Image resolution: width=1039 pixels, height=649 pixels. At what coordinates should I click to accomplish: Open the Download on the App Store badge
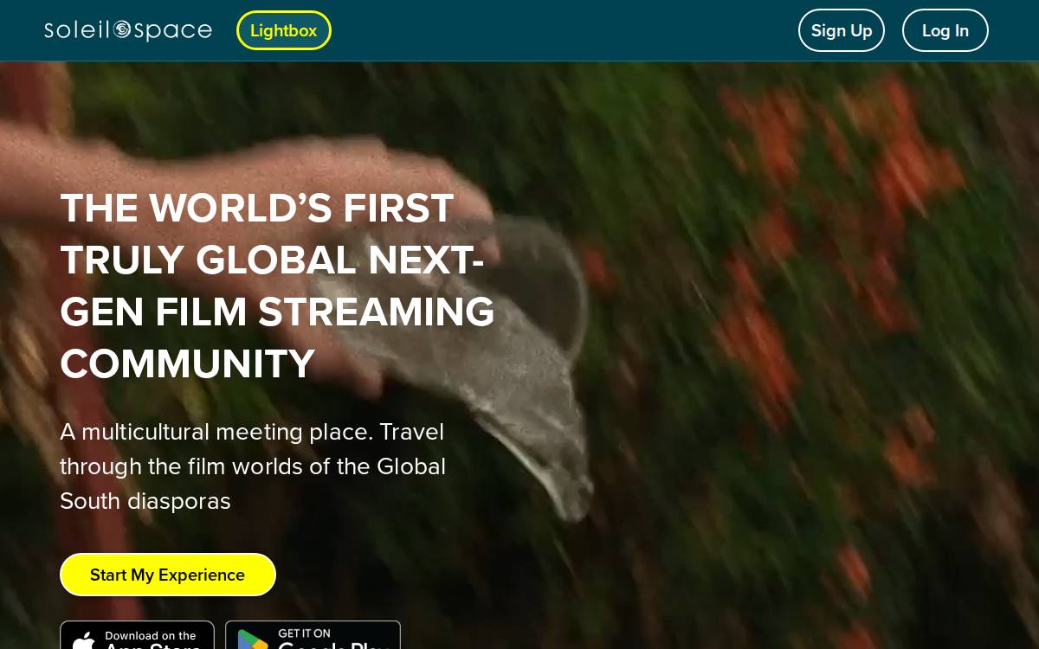pyautogui.click(x=137, y=635)
